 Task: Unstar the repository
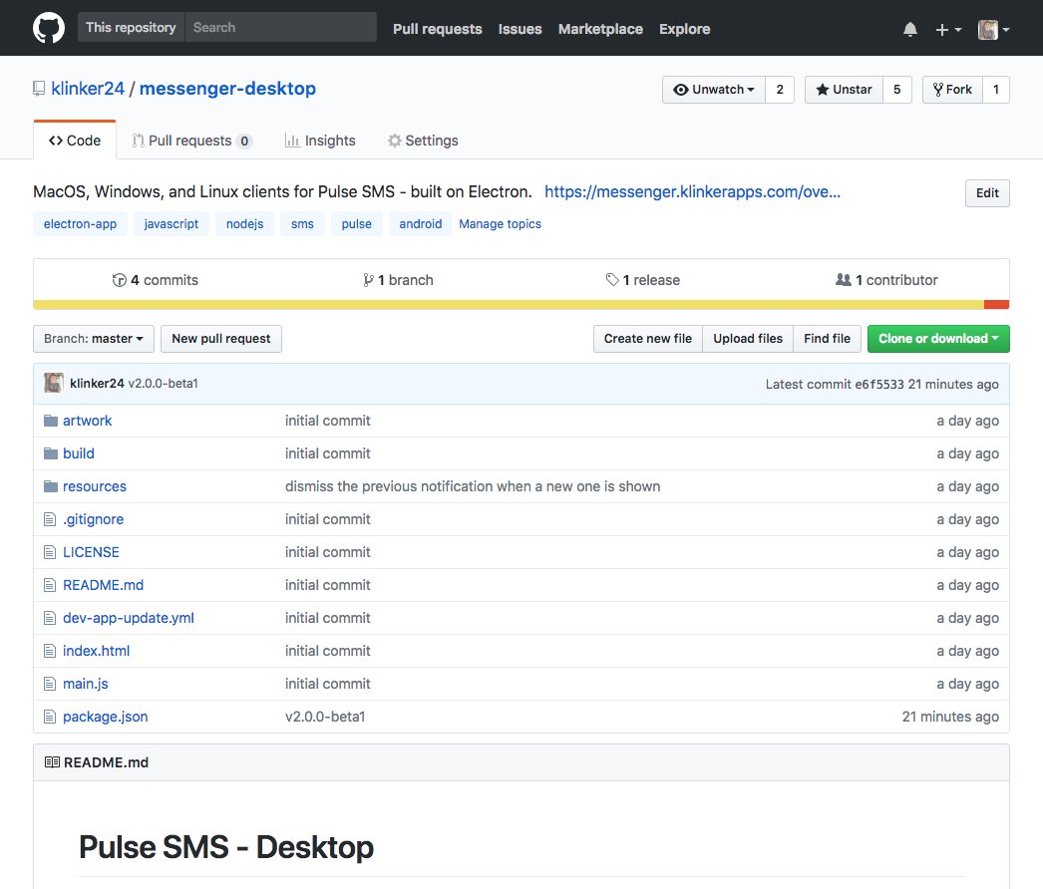point(845,90)
